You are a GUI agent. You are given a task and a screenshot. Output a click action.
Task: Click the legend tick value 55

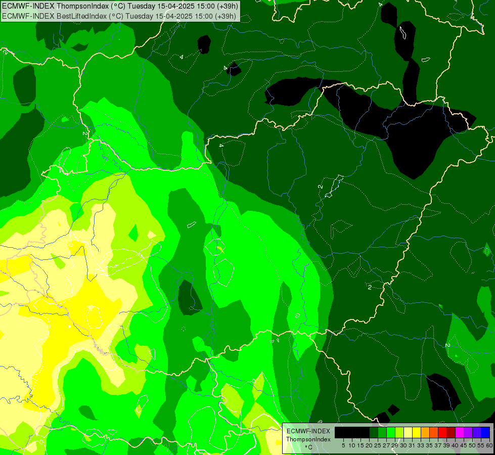coord(481,445)
